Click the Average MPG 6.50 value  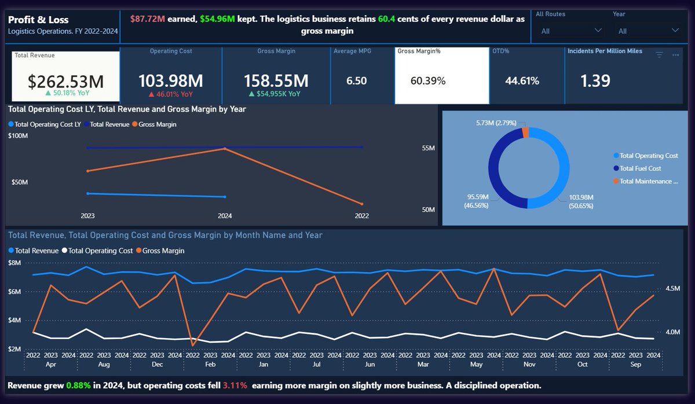pos(357,81)
